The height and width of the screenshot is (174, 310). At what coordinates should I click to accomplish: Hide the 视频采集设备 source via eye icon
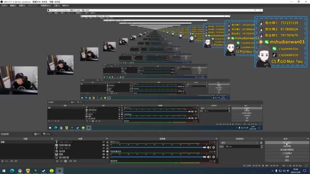pyautogui.click(x=103, y=145)
